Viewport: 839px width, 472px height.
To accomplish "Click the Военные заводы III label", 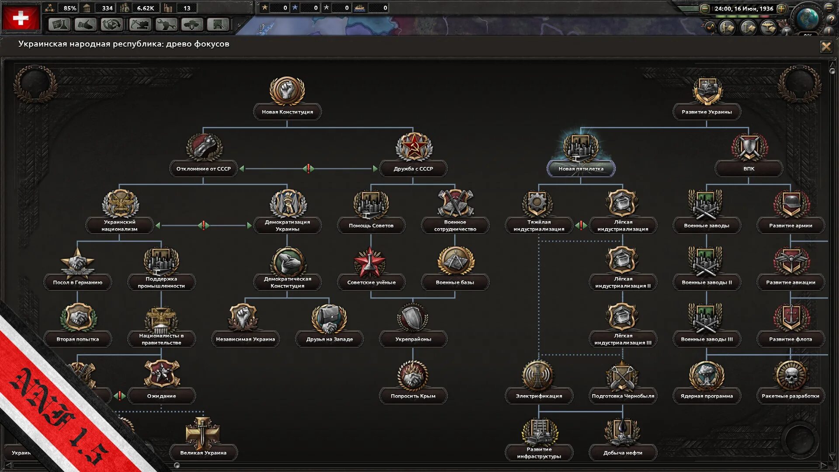I will click(707, 339).
